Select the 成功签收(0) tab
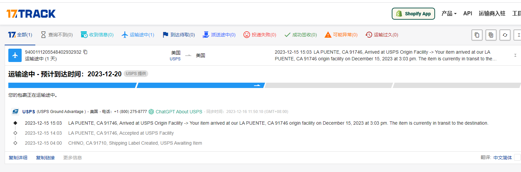Image resolution: width=521 pixels, height=172 pixels. (x=300, y=35)
